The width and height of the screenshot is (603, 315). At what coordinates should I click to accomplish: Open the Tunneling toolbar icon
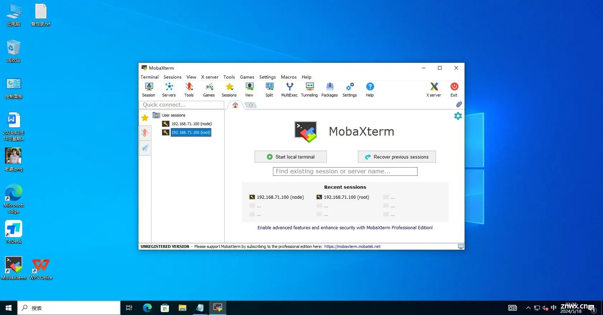tap(309, 90)
